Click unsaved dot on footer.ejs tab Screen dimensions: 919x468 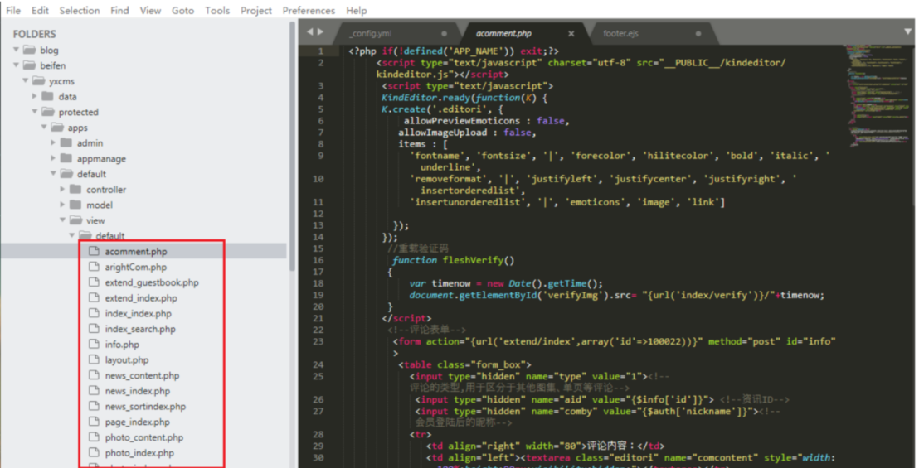[698, 34]
